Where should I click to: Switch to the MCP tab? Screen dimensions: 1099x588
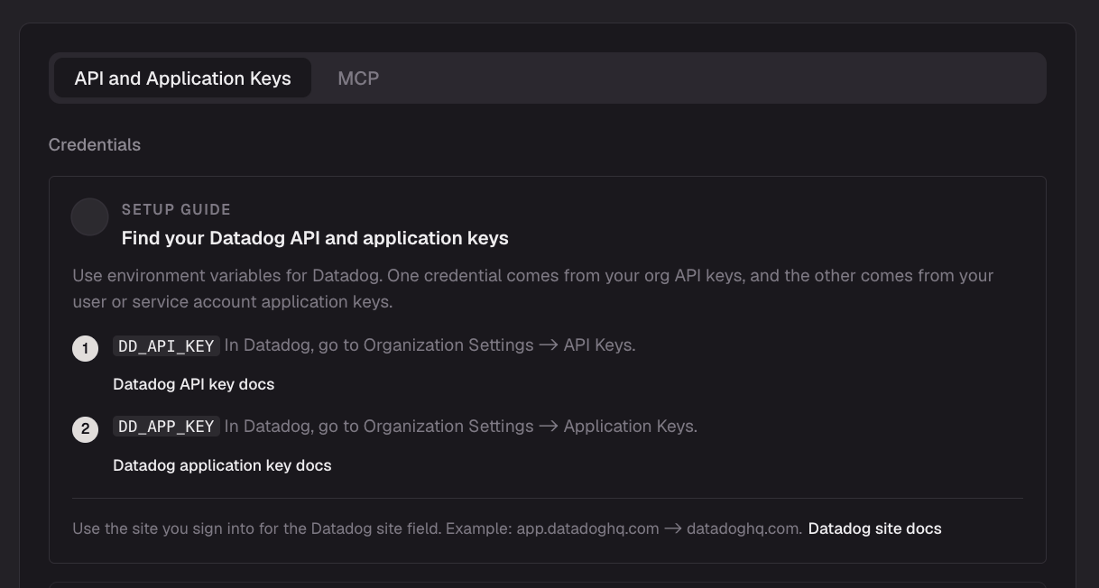click(358, 78)
